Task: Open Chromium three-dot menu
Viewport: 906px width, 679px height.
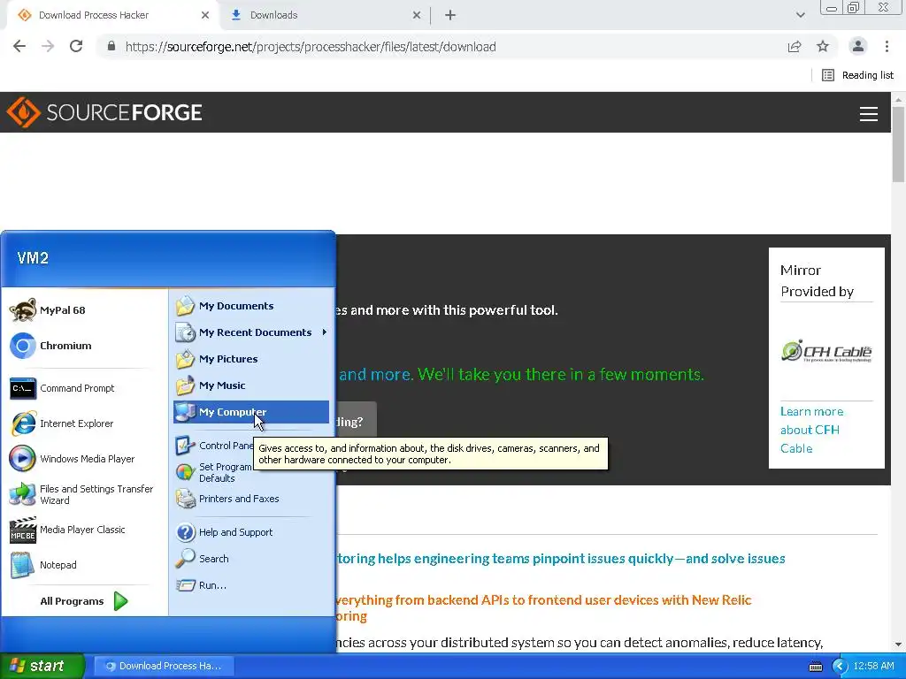Action: [x=887, y=46]
